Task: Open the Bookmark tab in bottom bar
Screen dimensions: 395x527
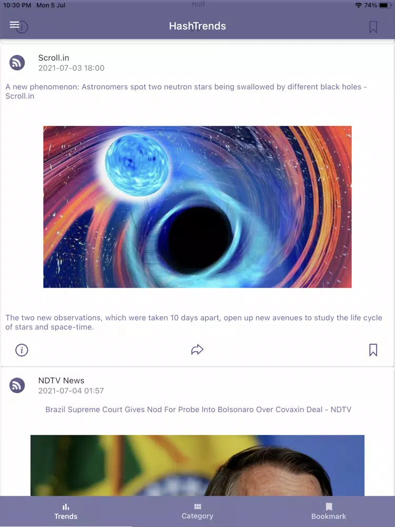Action: (329, 512)
